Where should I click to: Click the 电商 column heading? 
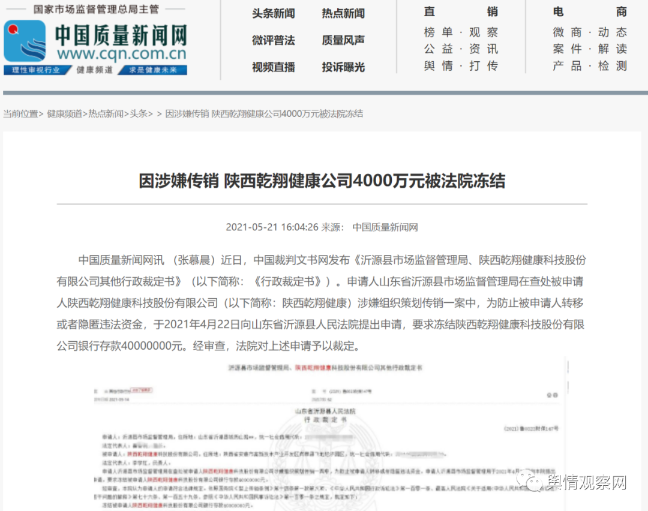(590, 11)
